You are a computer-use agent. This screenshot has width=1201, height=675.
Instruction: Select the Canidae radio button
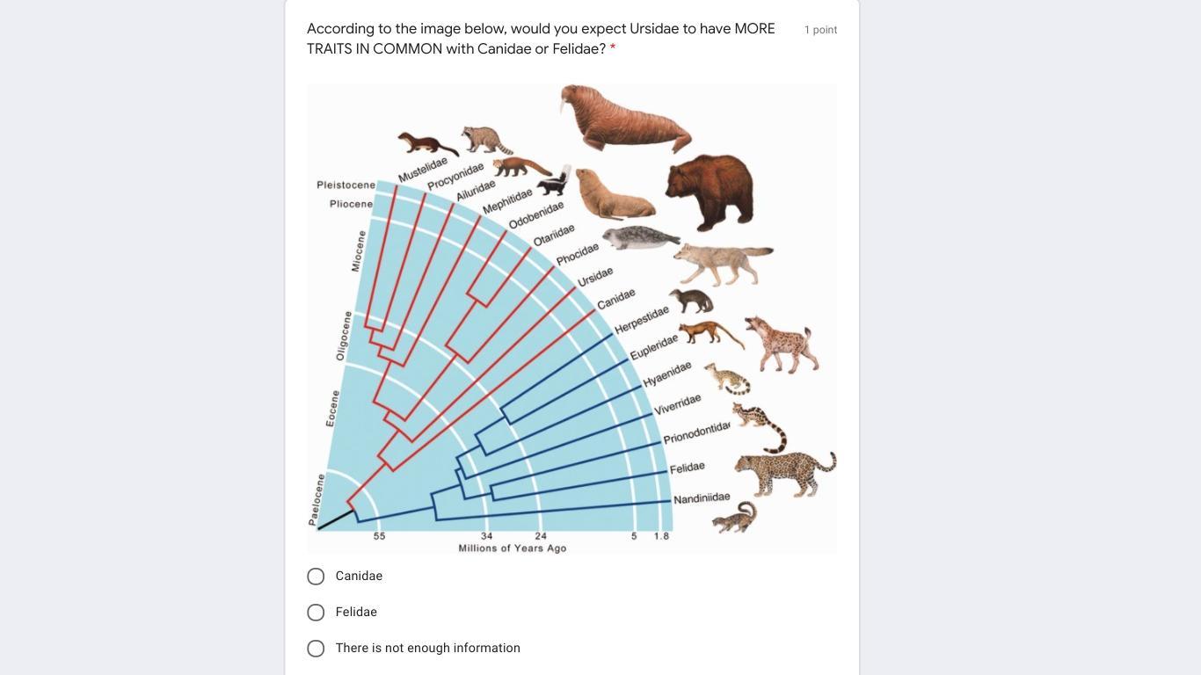[x=316, y=577]
